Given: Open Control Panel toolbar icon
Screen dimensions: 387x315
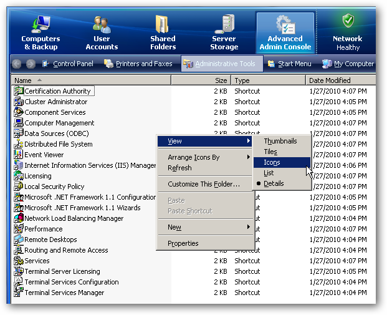Looking at the screenshot, I should 45,64.
